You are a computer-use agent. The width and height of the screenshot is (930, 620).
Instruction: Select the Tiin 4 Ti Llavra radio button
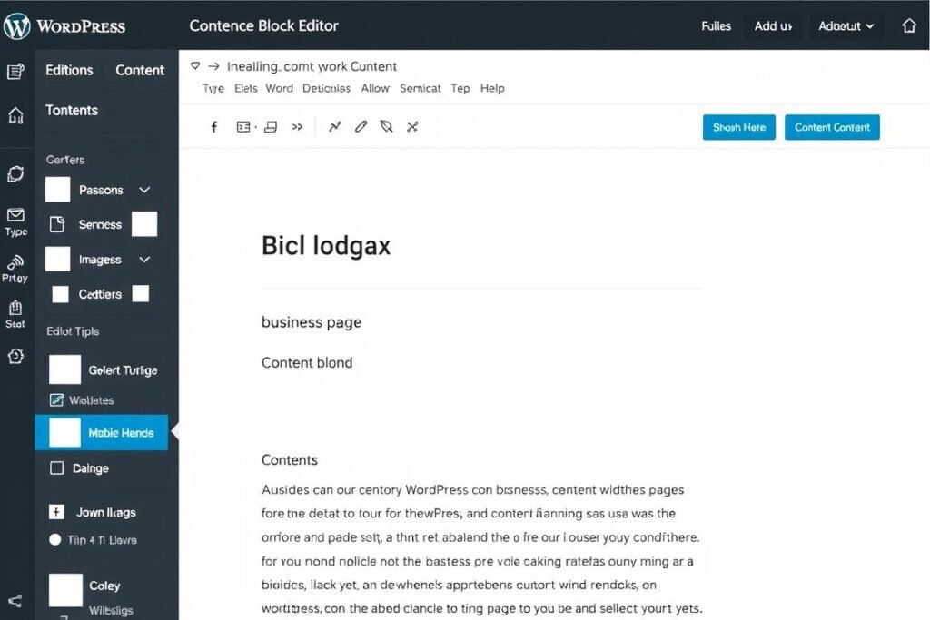click(x=56, y=540)
